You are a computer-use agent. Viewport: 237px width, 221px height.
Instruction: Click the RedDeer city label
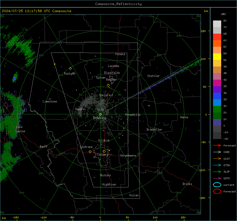(x=112, y=80)
